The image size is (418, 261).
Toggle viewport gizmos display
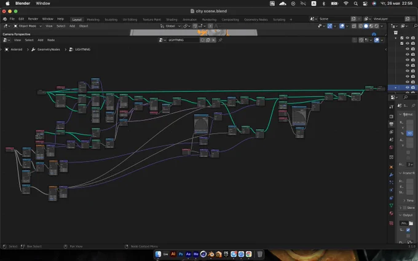click(x=329, y=26)
